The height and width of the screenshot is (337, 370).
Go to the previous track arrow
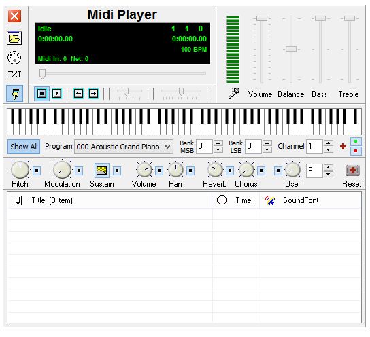pos(78,94)
